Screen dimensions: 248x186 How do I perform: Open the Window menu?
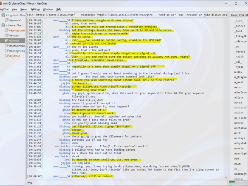click(x=48, y=9)
